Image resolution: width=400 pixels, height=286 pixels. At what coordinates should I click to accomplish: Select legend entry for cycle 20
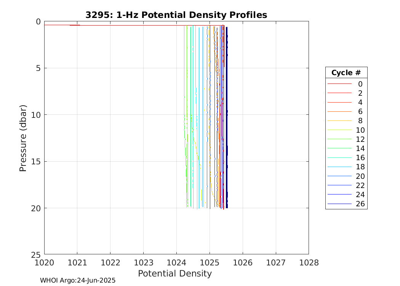(x=346, y=176)
